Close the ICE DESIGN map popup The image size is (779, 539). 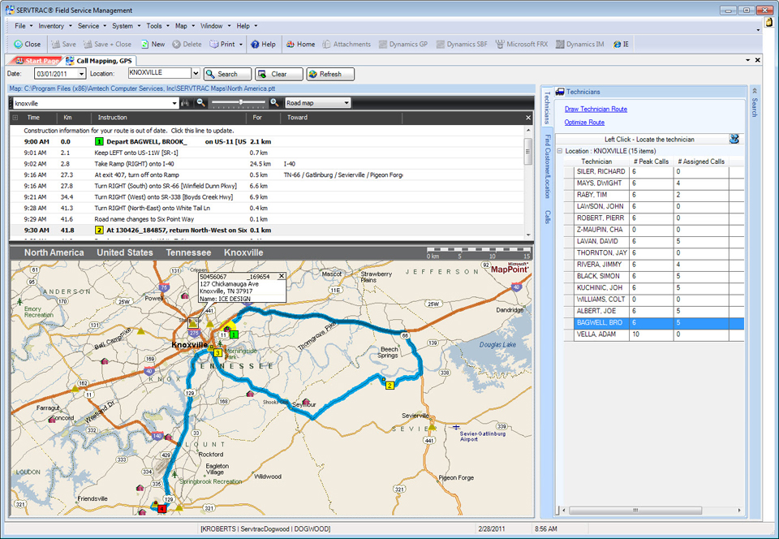[x=282, y=276]
